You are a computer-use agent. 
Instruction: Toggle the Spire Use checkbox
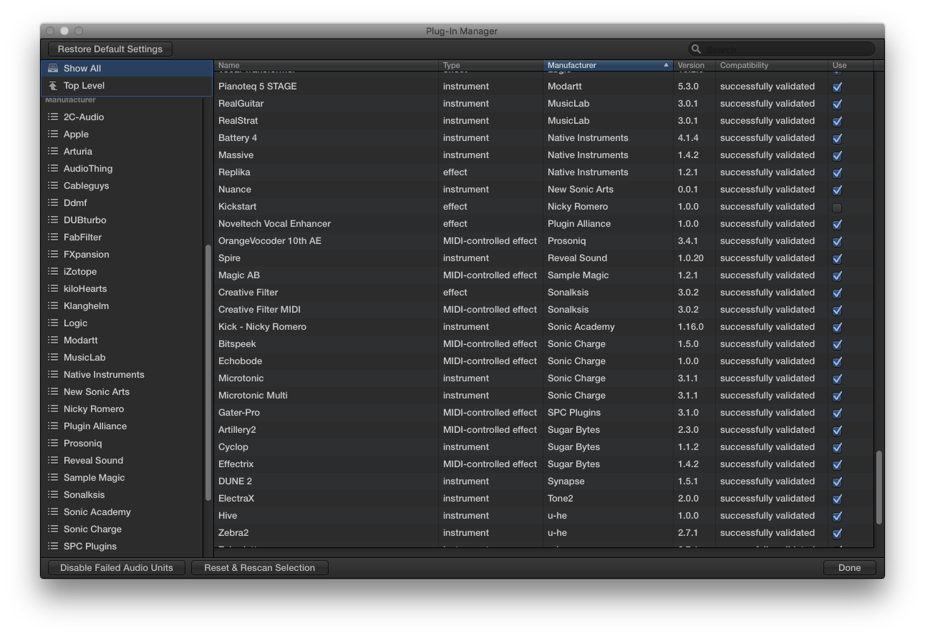click(837, 258)
